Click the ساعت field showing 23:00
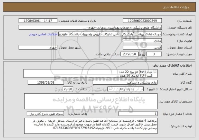Screen dimensions: 199x140 68,89
